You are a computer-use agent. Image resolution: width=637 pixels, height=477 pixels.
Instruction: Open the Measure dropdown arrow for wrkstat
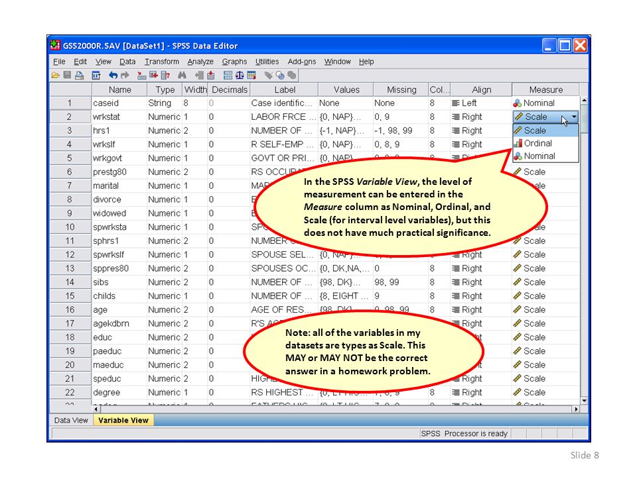coord(573,117)
